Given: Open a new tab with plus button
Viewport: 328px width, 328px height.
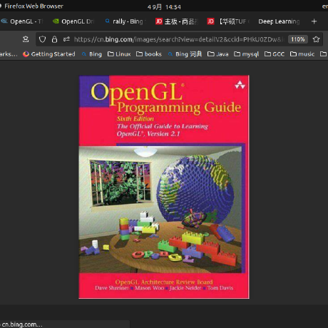Looking at the screenshot, I should [x=314, y=21].
